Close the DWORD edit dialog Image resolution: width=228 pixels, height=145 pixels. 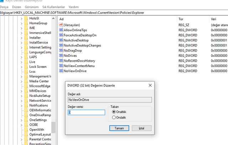(x=150, y=85)
